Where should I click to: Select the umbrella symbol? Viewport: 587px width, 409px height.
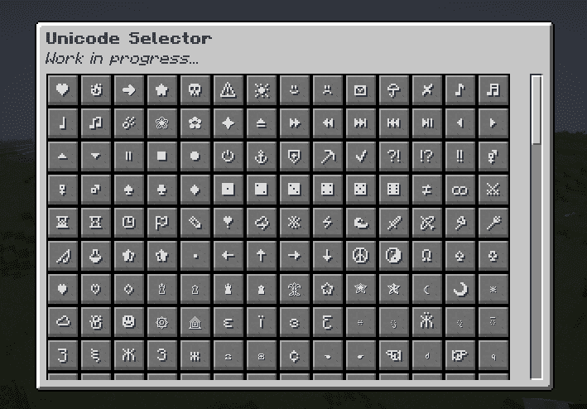point(393,89)
